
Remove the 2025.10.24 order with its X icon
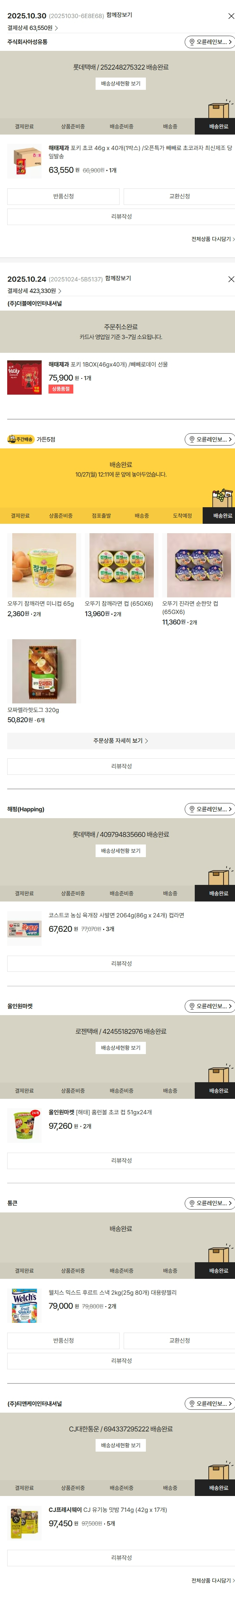pos(231,280)
